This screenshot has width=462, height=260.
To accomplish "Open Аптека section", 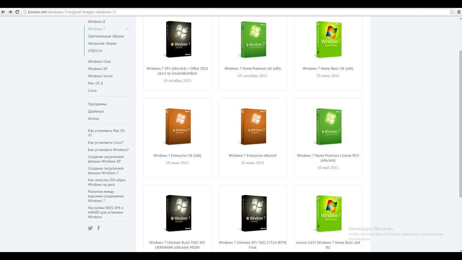I will point(93,118).
